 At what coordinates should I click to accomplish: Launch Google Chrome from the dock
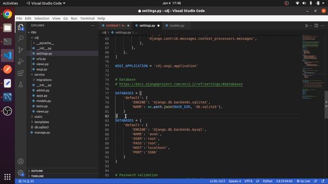7,14
